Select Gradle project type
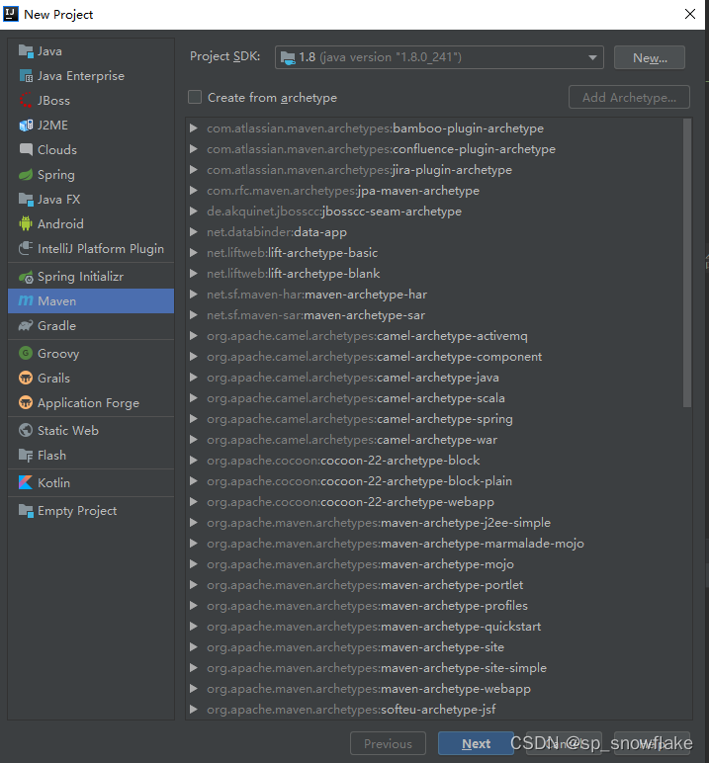Screen dimensions: 709x763 point(91,325)
